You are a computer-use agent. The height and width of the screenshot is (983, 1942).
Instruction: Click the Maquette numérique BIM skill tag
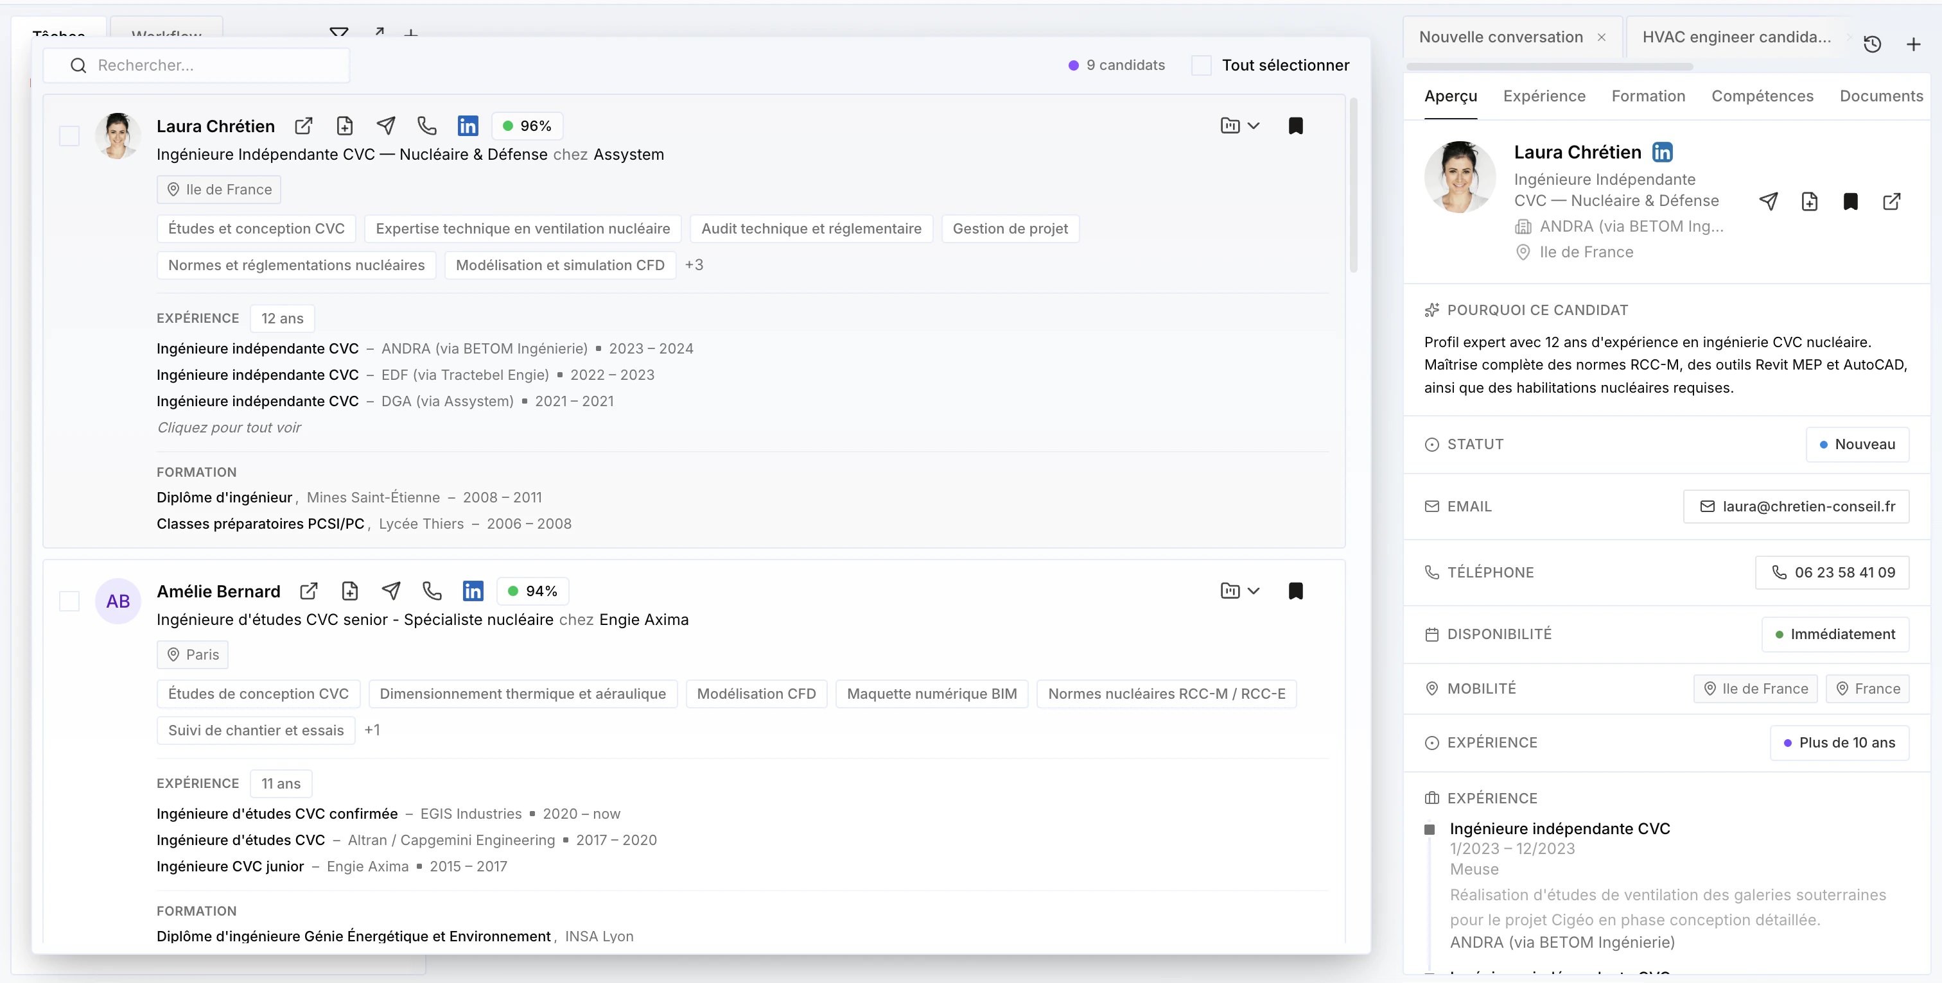[x=931, y=694]
